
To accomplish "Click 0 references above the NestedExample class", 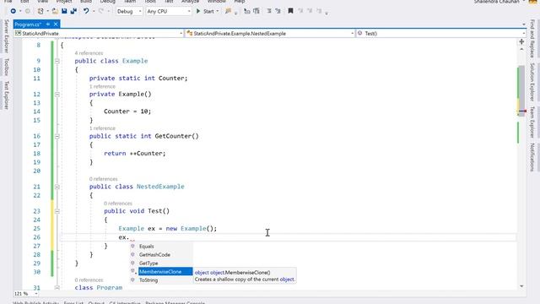I will pos(103,179).
